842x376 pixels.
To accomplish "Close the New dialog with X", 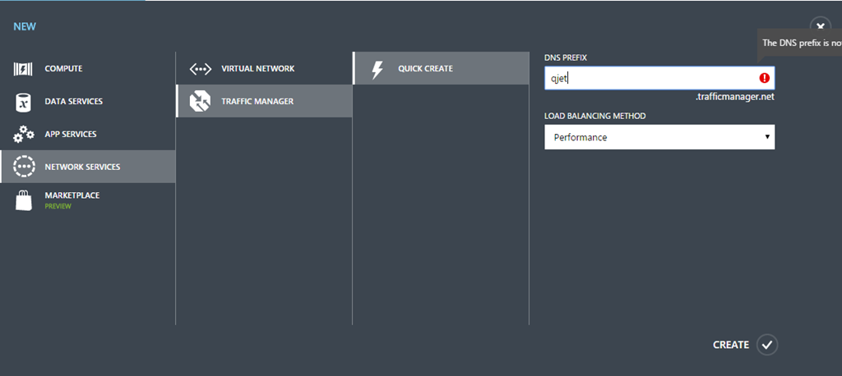I will [x=820, y=26].
